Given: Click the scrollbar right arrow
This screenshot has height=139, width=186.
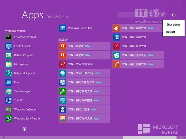Looking at the screenshot, I should (179, 137).
